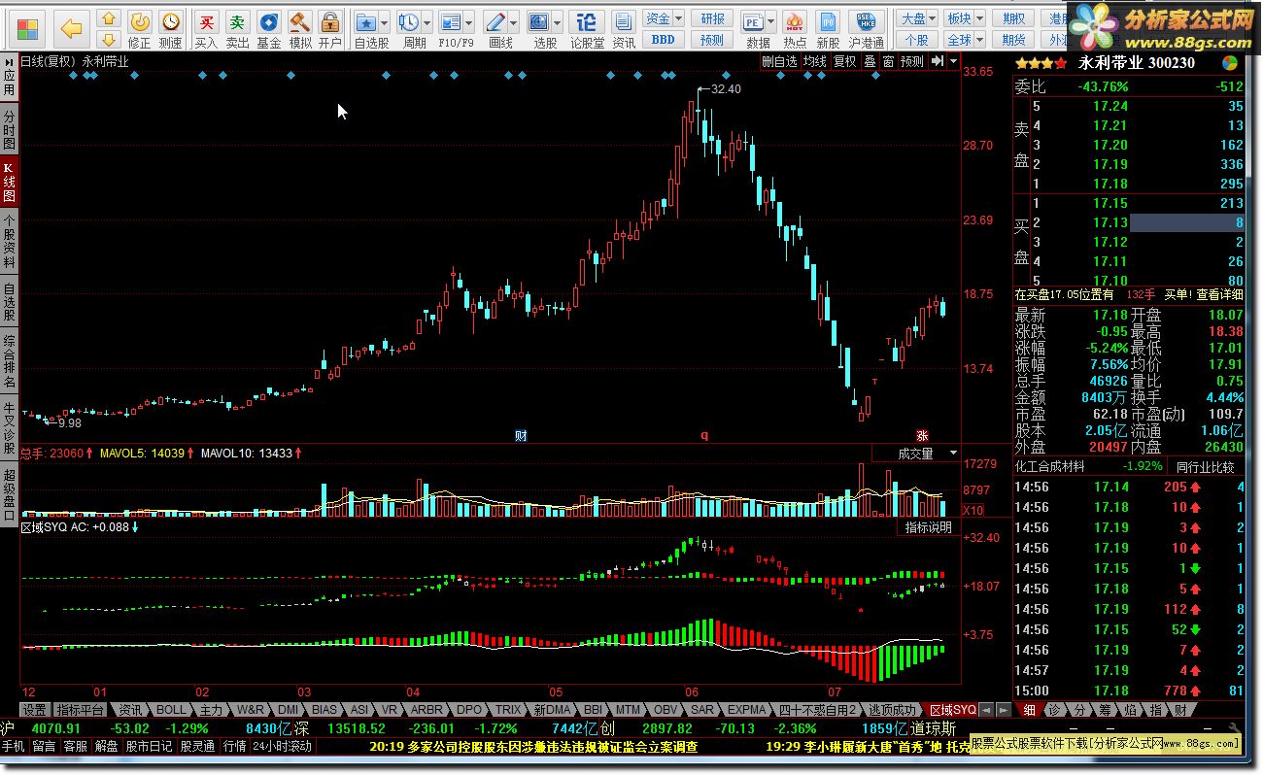
Task: Click the 研报 research reports button
Action: point(713,18)
